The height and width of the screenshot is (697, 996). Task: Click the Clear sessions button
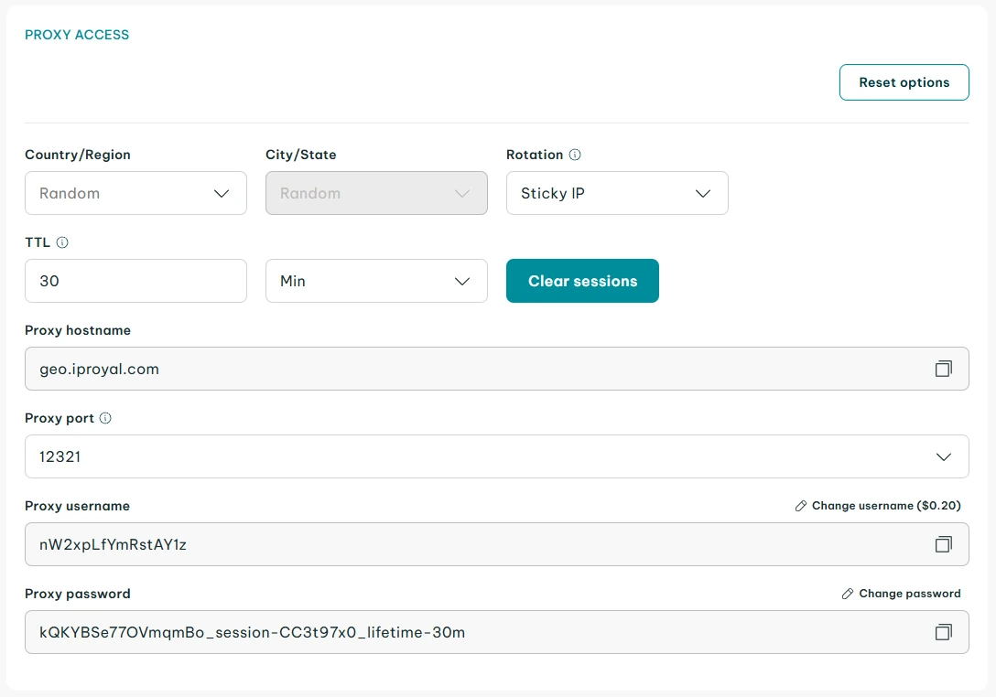582,281
